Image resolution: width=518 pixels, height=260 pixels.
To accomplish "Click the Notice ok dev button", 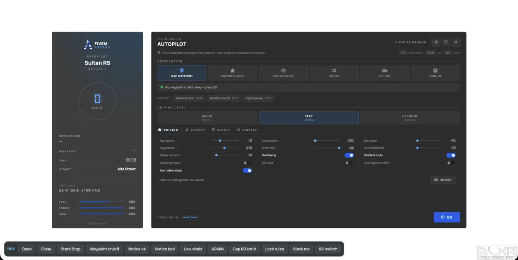I will (x=137, y=249).
